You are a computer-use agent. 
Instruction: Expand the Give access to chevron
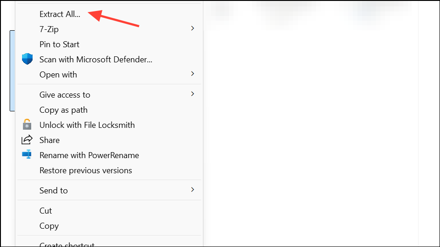(x=193, y=94)
